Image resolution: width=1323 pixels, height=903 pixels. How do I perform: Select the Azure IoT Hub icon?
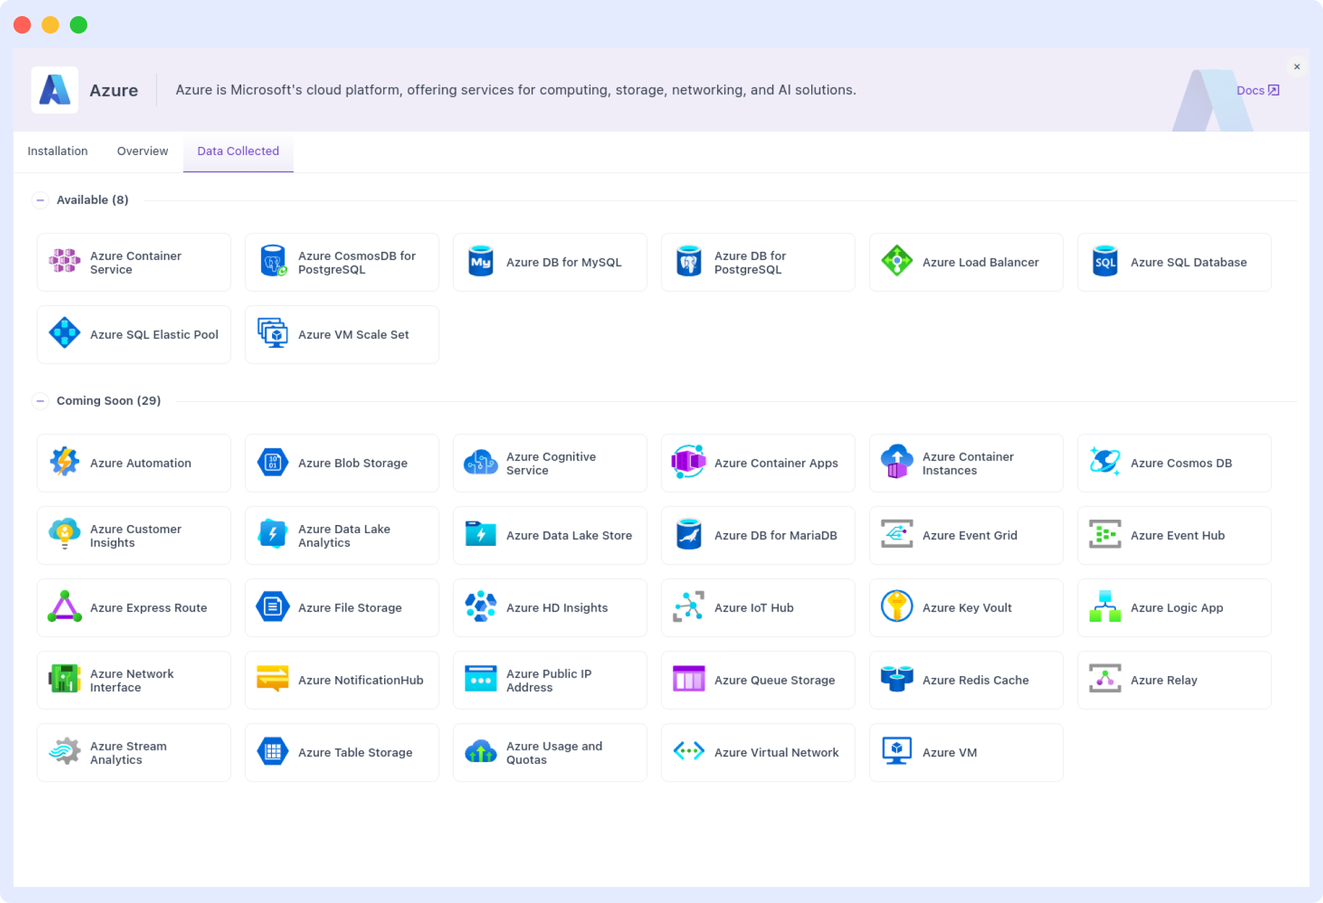pos(688,607)
